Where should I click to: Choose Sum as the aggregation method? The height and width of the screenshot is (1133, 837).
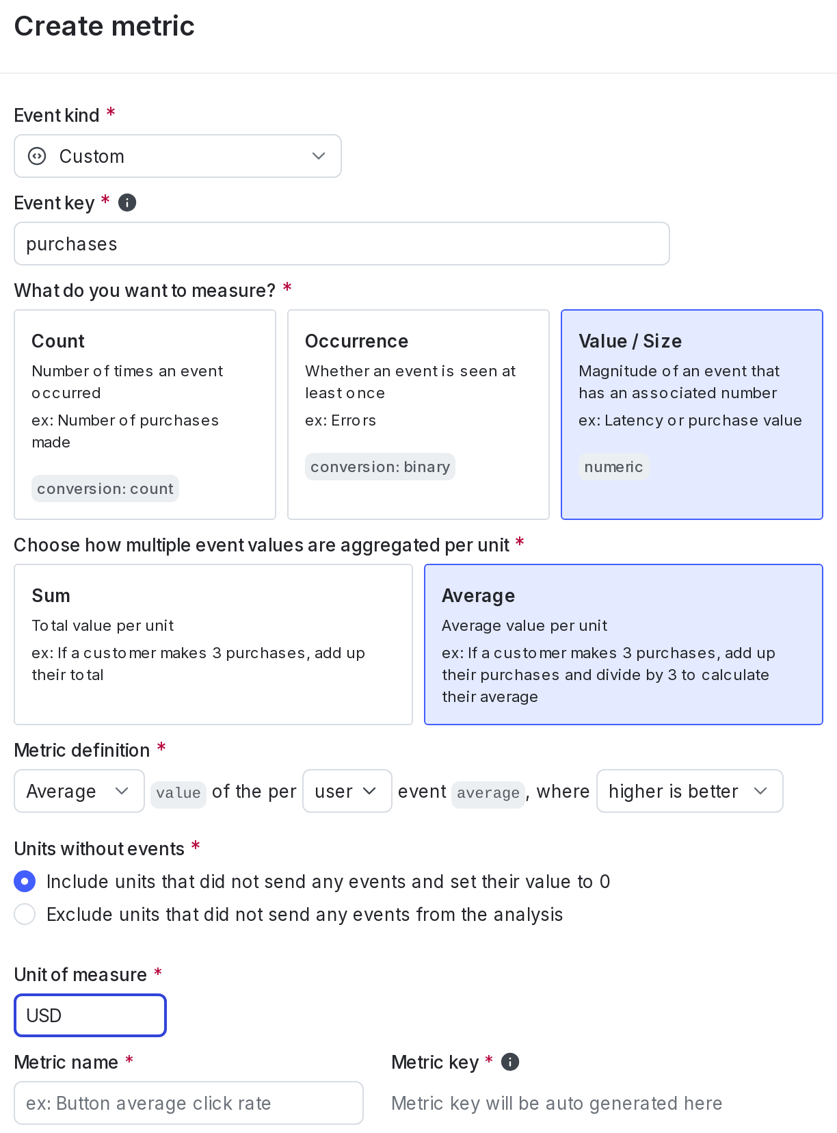(213, 644)
